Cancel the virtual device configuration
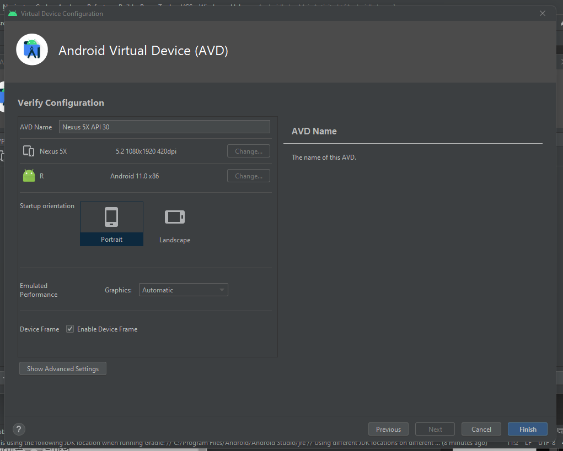This screenshot has height=451, width=563. pyautogui.click(x=481, y=429)
